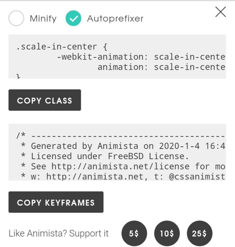Click the 'Like Animista? Support it' text
Viewport: 235px width, 247px height.
pos(59,233)
